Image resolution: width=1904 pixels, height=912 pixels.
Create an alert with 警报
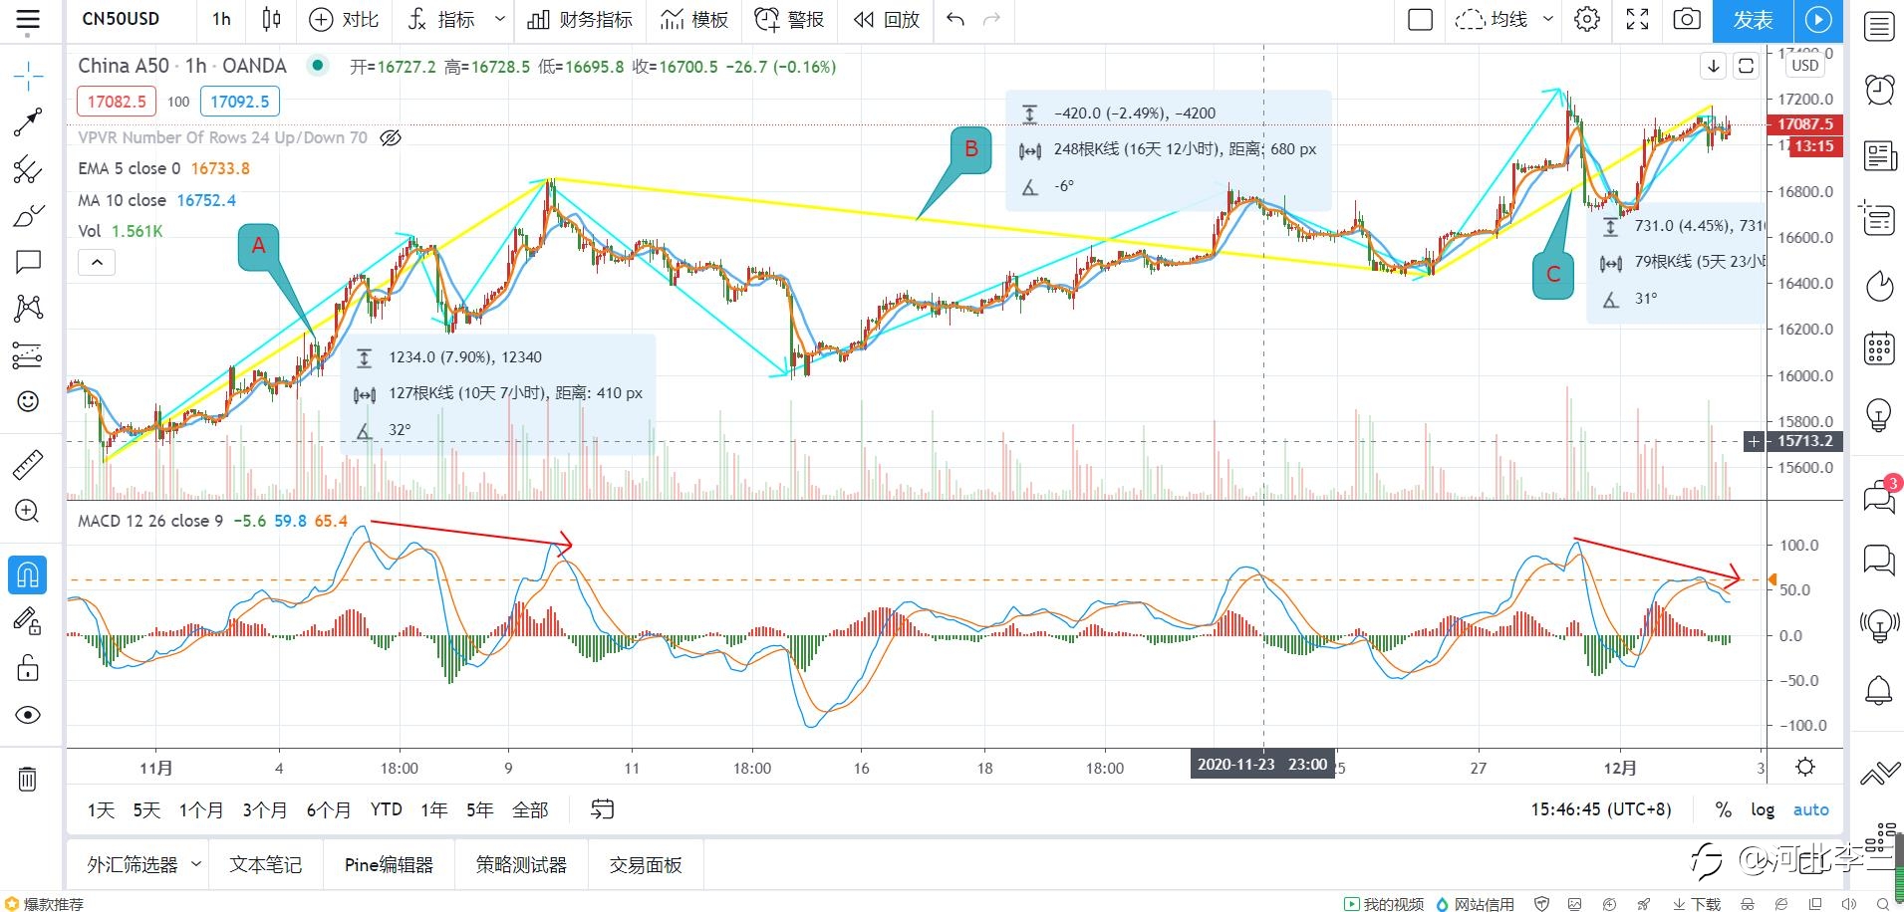point(790,19)
